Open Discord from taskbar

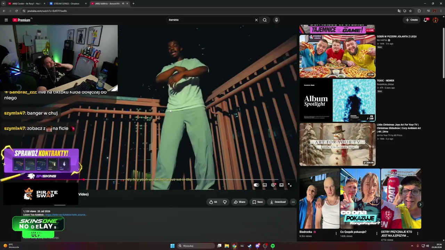[257, 246]
